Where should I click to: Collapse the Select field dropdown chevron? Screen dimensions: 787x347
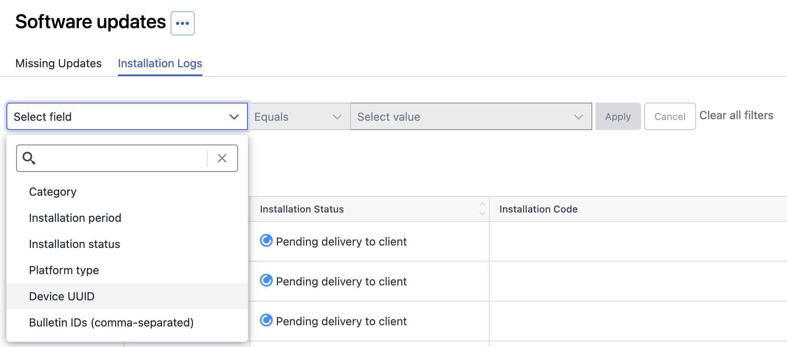tap(234, 117)
